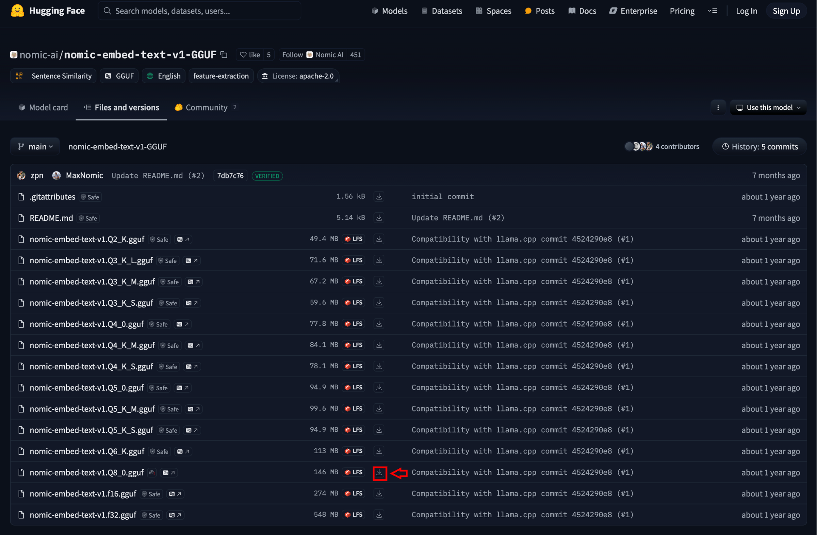The image size is (817, 535).
Task: Open the three-dot options menu icon
Action: point(718,107)
